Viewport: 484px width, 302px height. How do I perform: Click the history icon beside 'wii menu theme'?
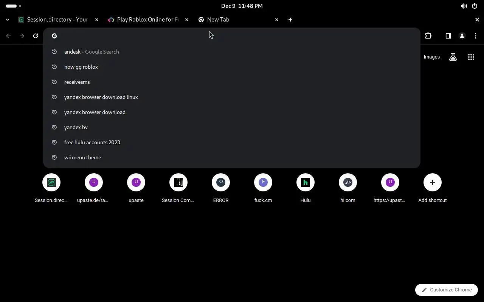coord(54,157)
